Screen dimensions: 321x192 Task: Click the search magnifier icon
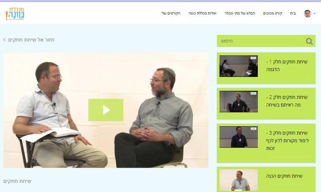click(x=309, y=41)
